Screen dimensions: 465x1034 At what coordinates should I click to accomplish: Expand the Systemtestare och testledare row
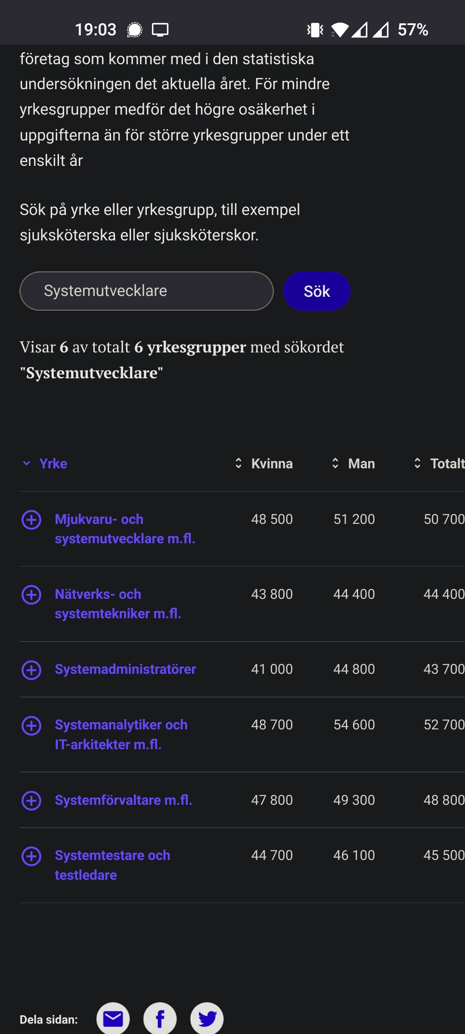click(31, 856)
